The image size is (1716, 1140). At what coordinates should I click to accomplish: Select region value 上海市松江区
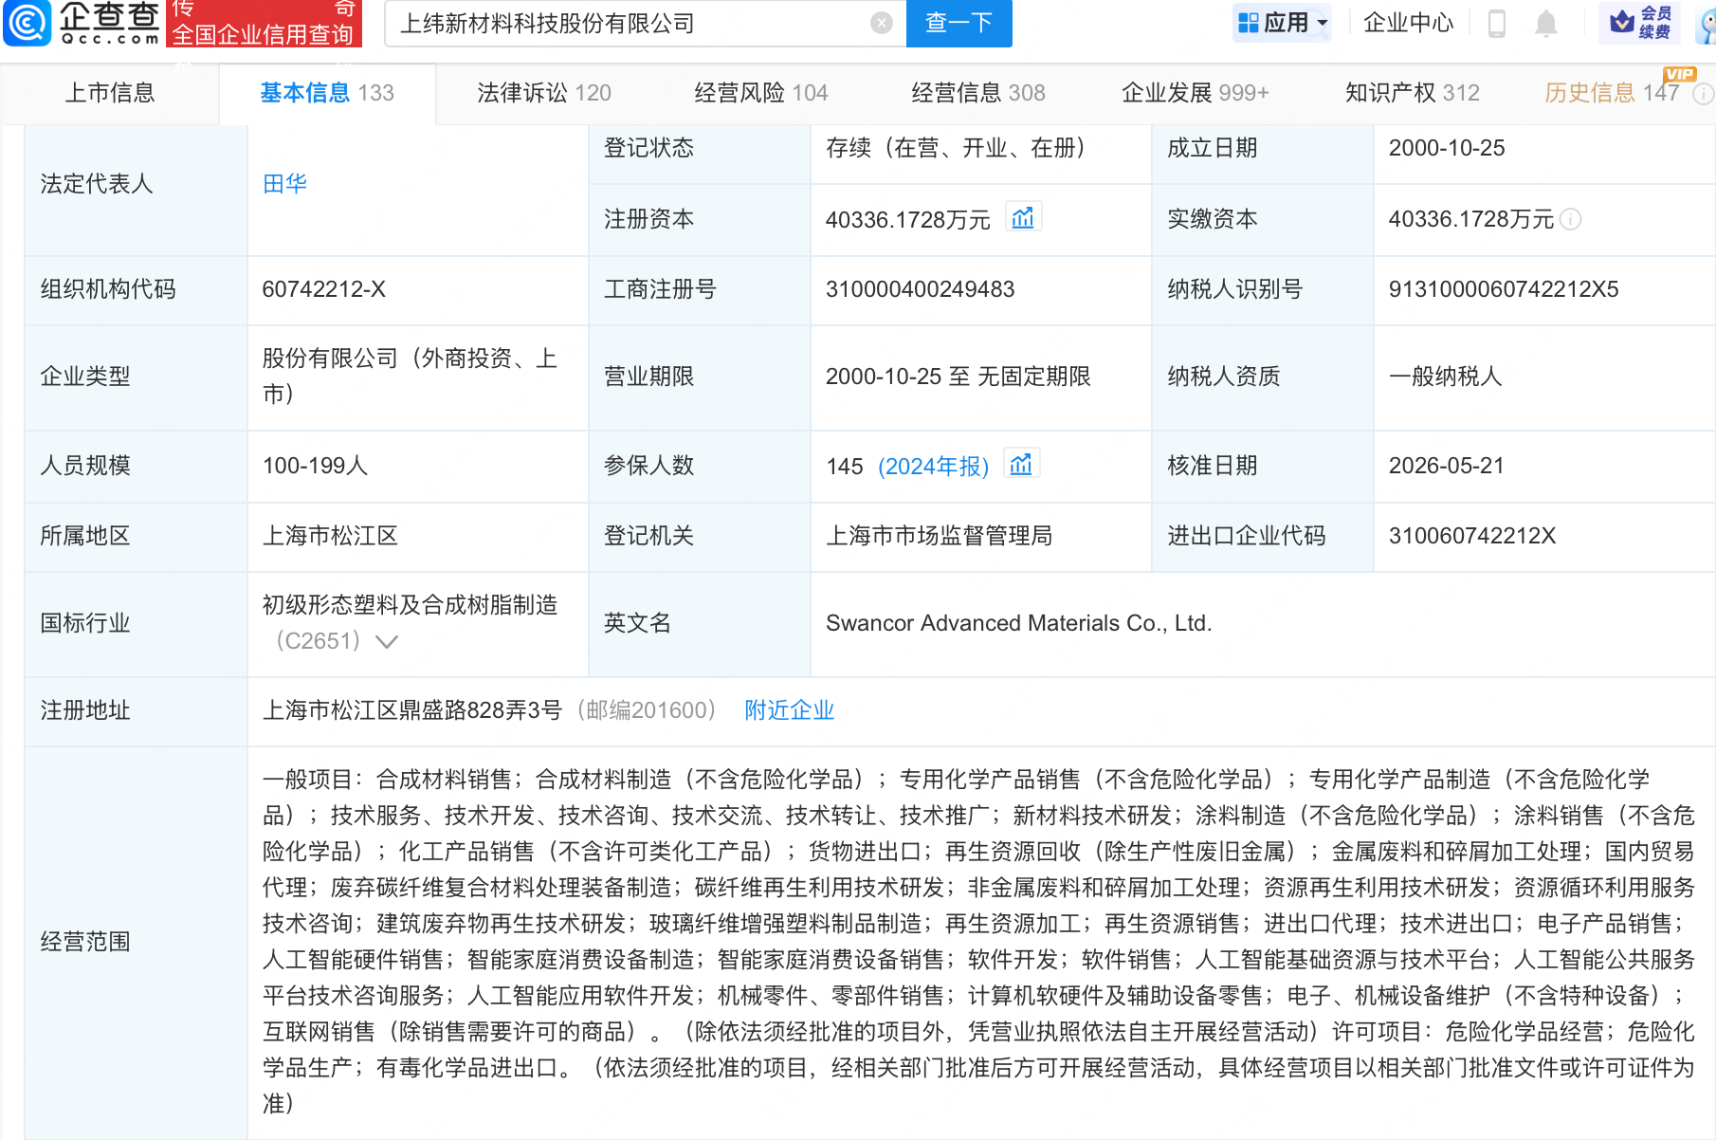coord(330,536)
